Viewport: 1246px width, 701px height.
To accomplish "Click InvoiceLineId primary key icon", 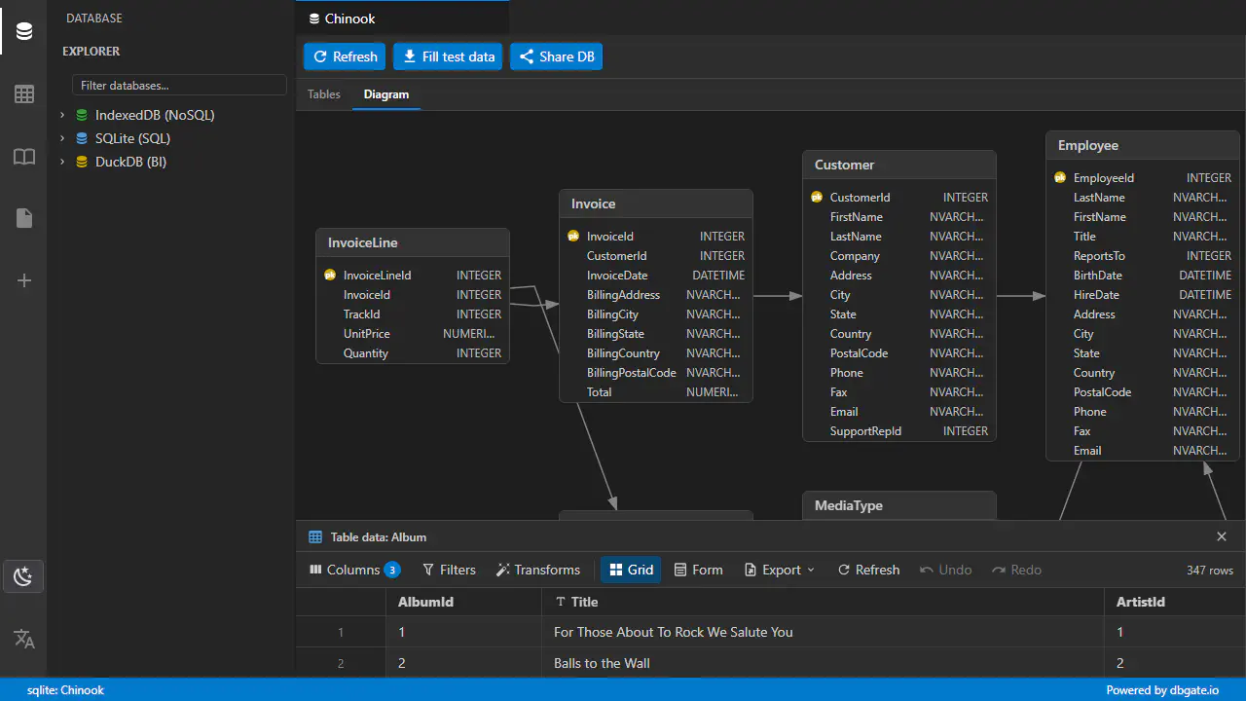I will pyautogui.click(x=330, y=275).
